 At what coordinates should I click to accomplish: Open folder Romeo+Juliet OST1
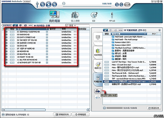pyautogui.click(x=121, y=42)
